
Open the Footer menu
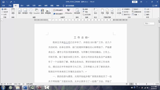107,12
